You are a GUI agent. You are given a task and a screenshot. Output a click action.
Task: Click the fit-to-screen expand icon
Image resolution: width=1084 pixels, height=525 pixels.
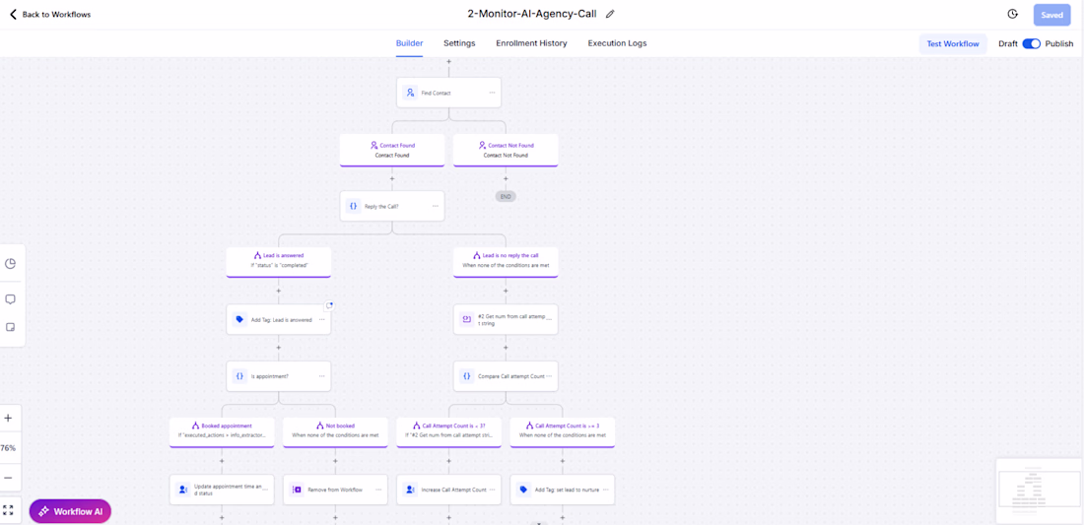pos(9,510)
